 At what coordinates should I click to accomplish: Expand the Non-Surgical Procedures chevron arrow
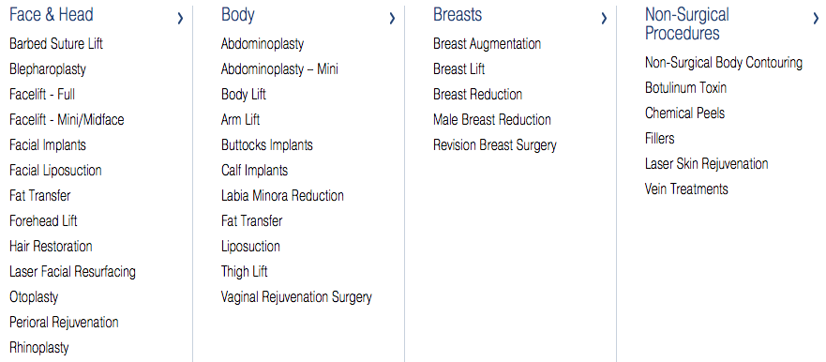pos(816,19)
